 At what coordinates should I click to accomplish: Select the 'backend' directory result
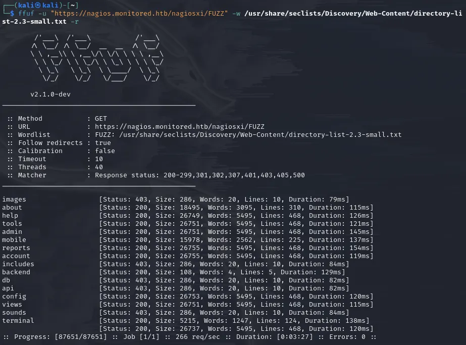(16, 272)
